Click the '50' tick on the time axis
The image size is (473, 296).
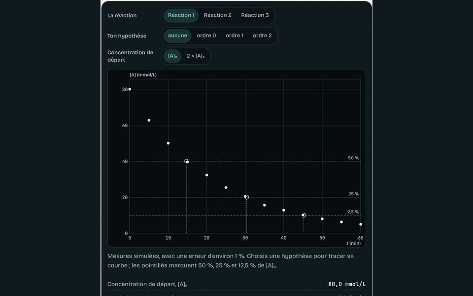(x=322, y=238)
